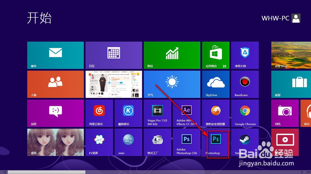Click the scrollbar right arrow
The height and width of the screenshot is (174, 311).
pos(302,172)
